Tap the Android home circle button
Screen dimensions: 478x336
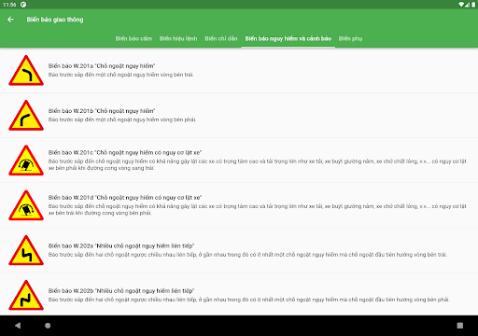tap(48, 326)
